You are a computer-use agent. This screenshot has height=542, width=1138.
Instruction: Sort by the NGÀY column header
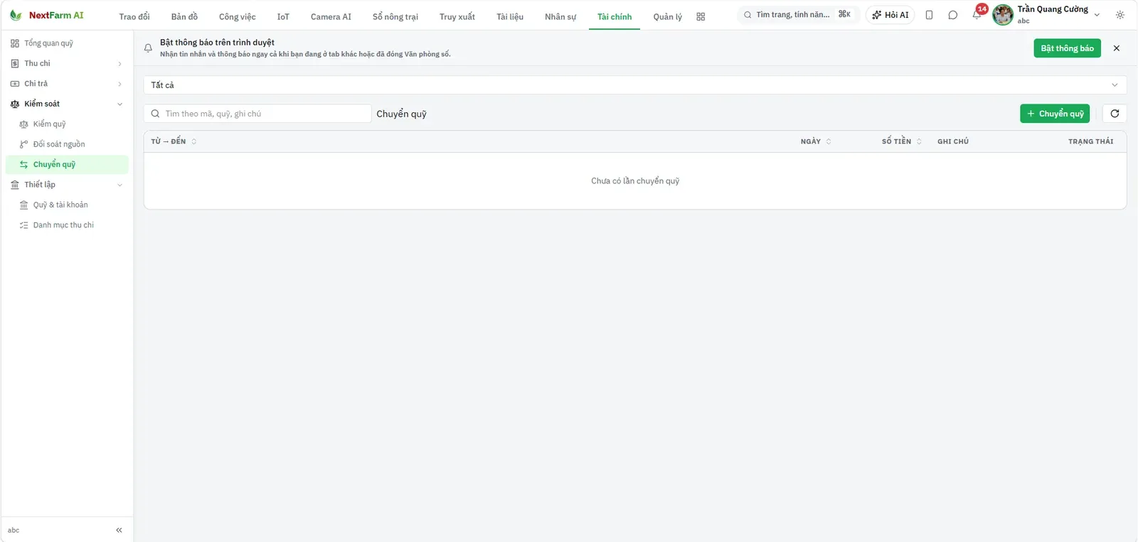pyautogui.click(x=816, y=141)
